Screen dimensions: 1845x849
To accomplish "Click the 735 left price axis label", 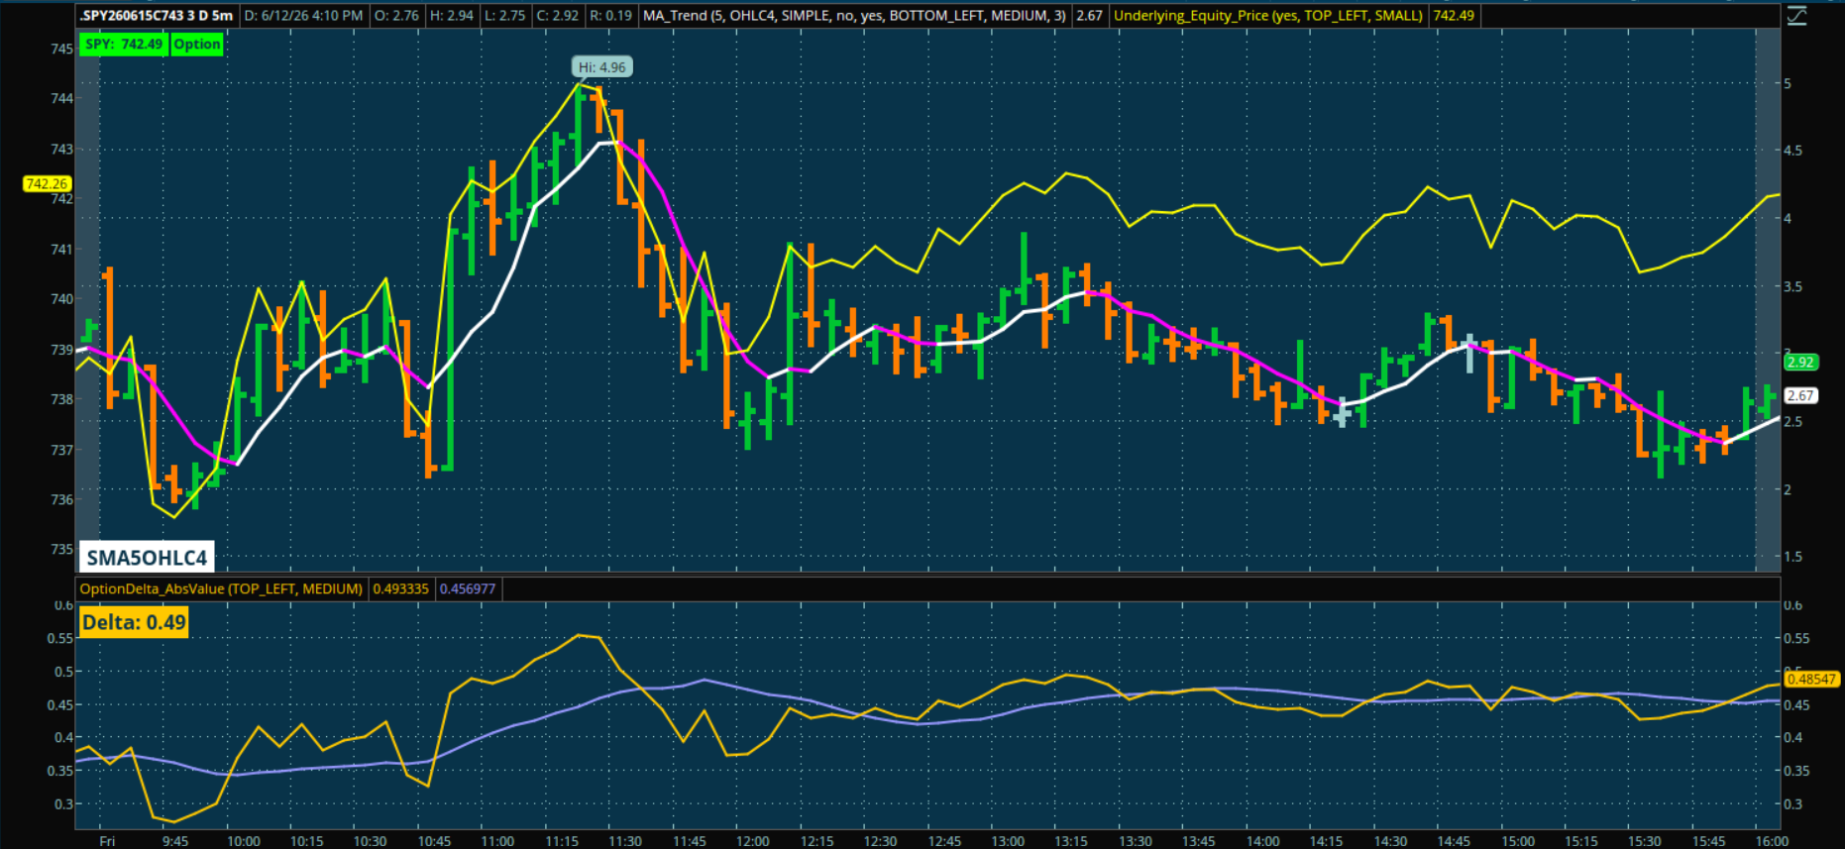I will pyautogui.click(x=61, y=549).
